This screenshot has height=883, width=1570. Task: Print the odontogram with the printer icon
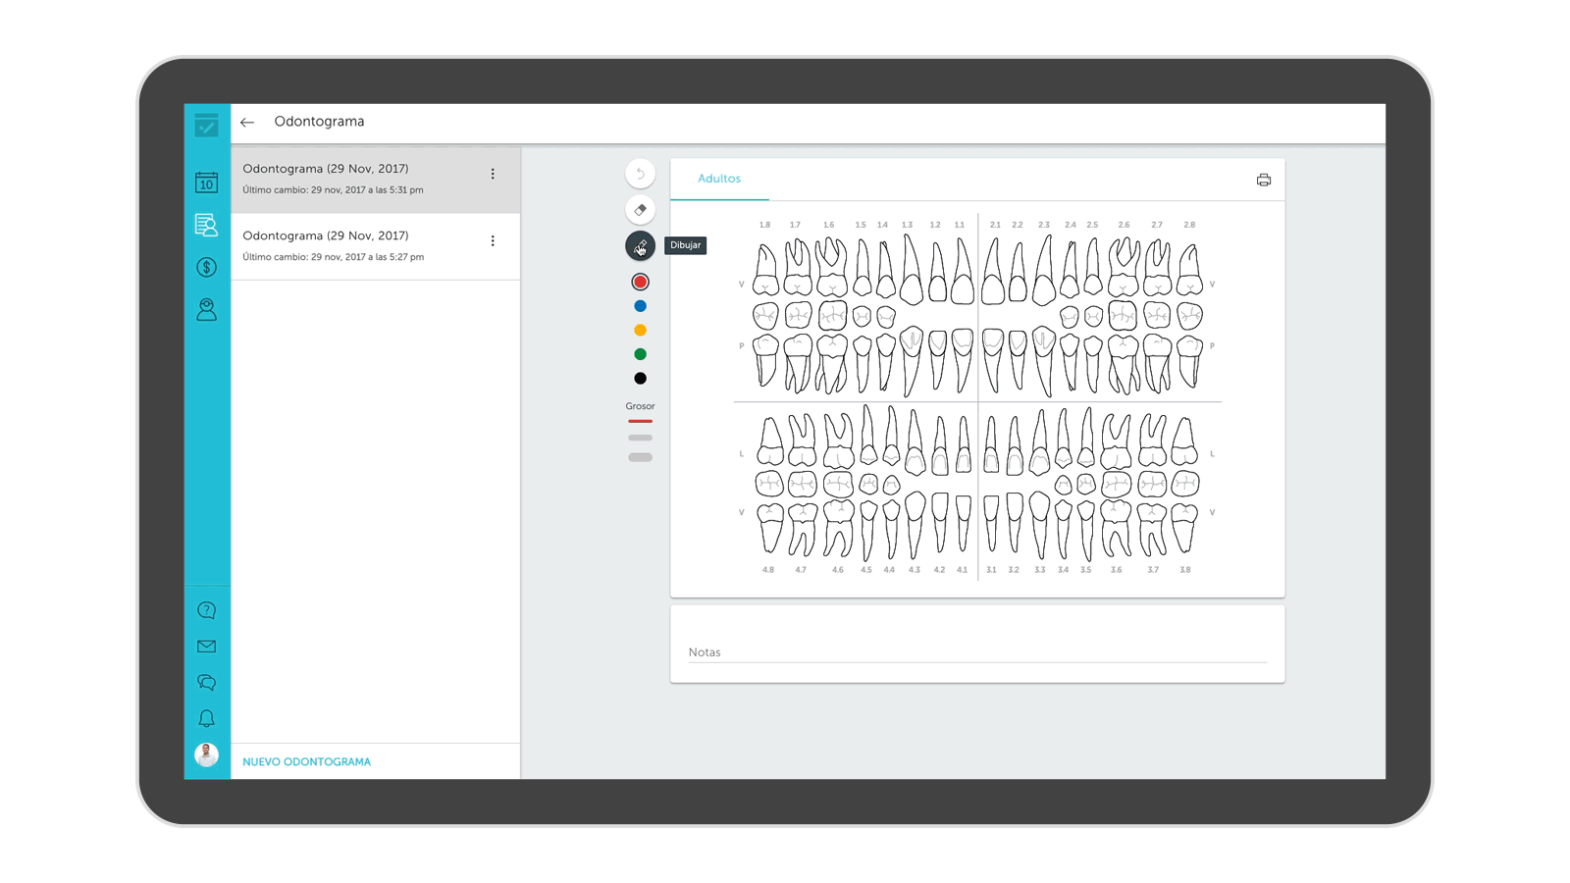point(1264,180)
